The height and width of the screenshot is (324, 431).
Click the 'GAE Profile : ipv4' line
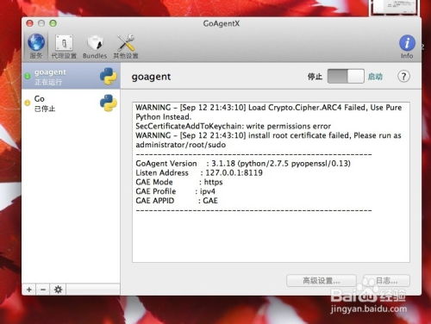(x=175, y=191)
